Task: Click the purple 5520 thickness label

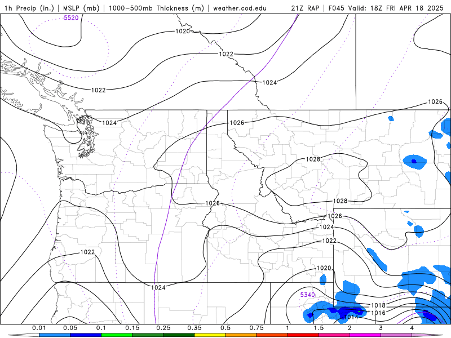Action: [71, 18]
